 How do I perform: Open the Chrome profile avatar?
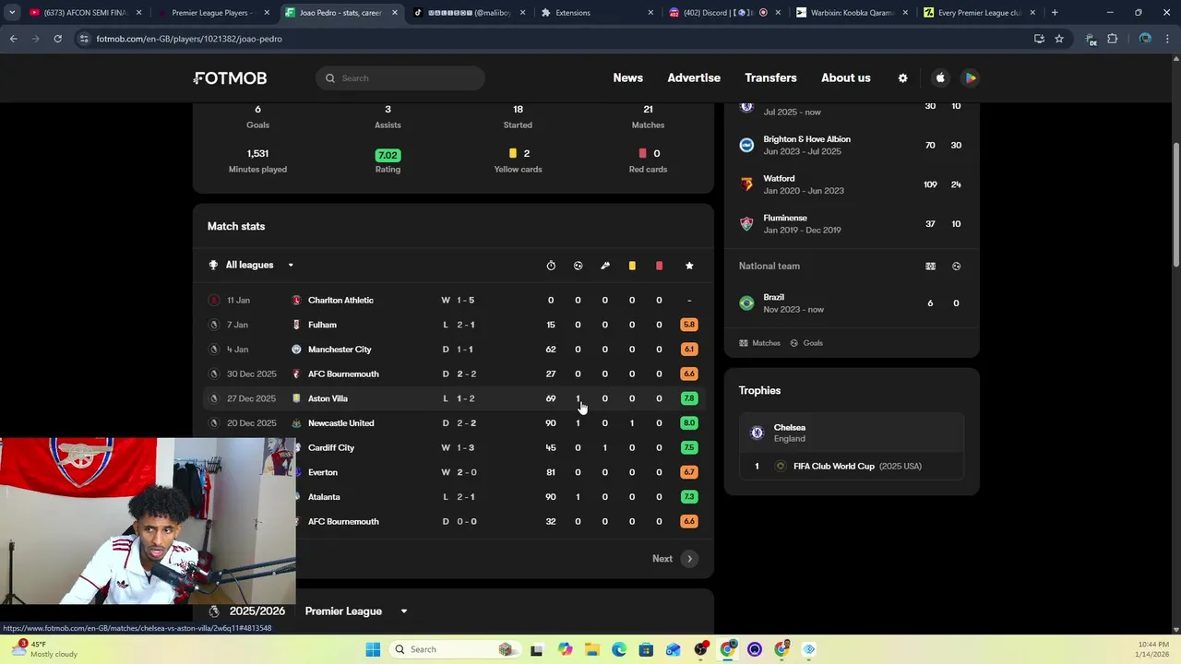tap(1145, 39)
